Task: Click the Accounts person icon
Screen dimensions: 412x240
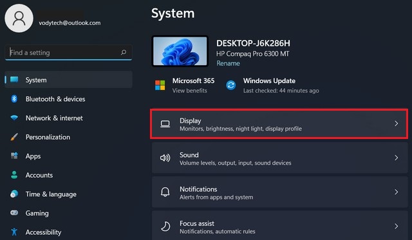Action: (x=14, y=175)
